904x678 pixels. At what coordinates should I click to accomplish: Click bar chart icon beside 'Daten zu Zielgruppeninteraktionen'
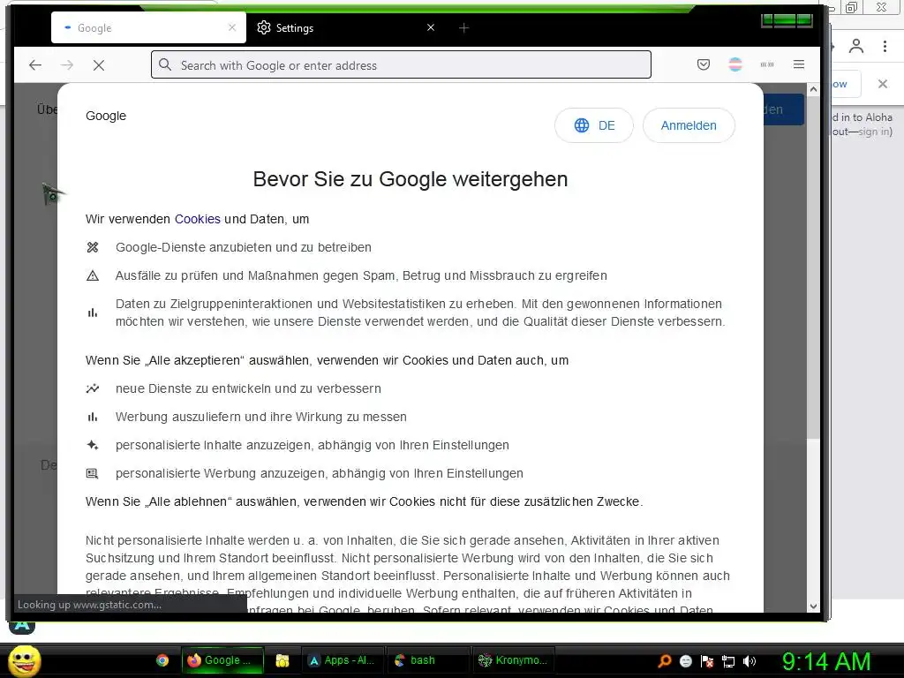pos(92,313)
